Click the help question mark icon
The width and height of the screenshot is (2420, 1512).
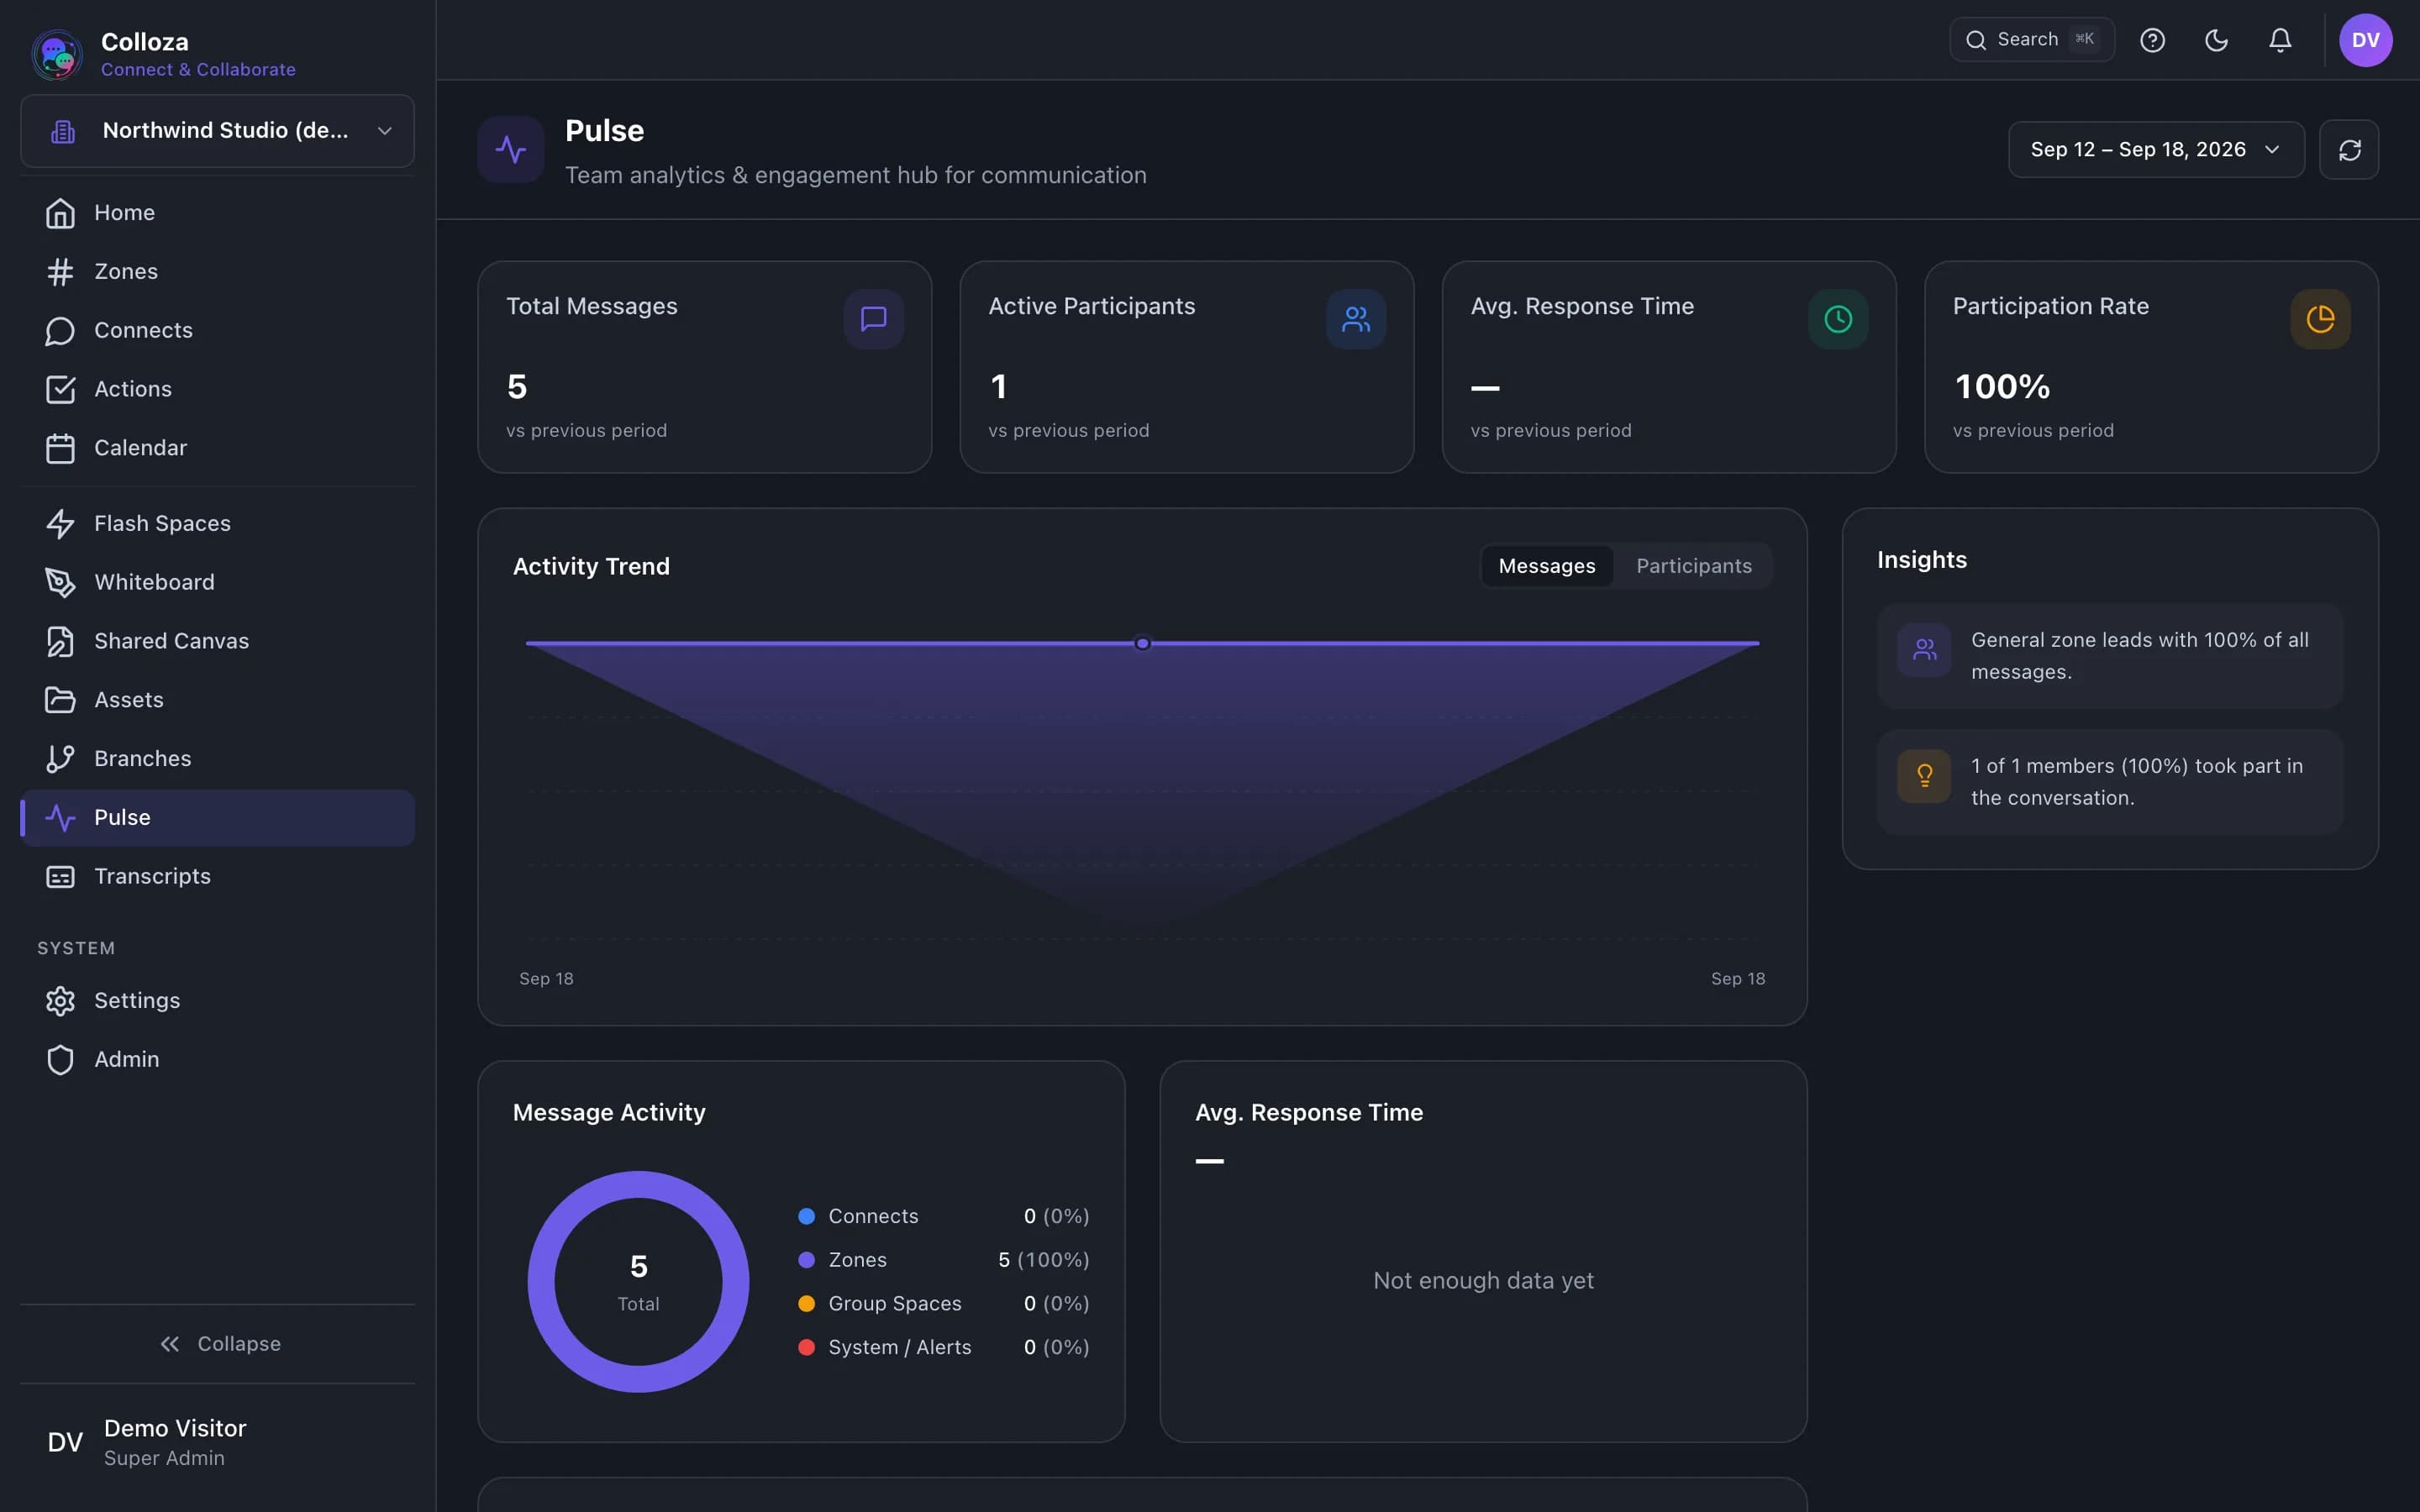tap(2152, 40)
